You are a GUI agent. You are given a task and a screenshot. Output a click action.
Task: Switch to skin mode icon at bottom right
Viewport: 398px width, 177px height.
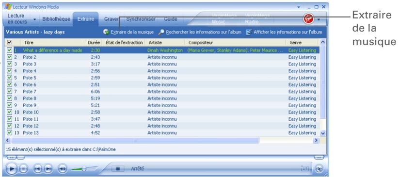pos(319,169)
